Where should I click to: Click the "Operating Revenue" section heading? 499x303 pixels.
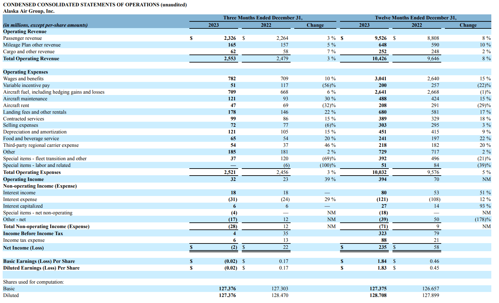coord(25,31)
